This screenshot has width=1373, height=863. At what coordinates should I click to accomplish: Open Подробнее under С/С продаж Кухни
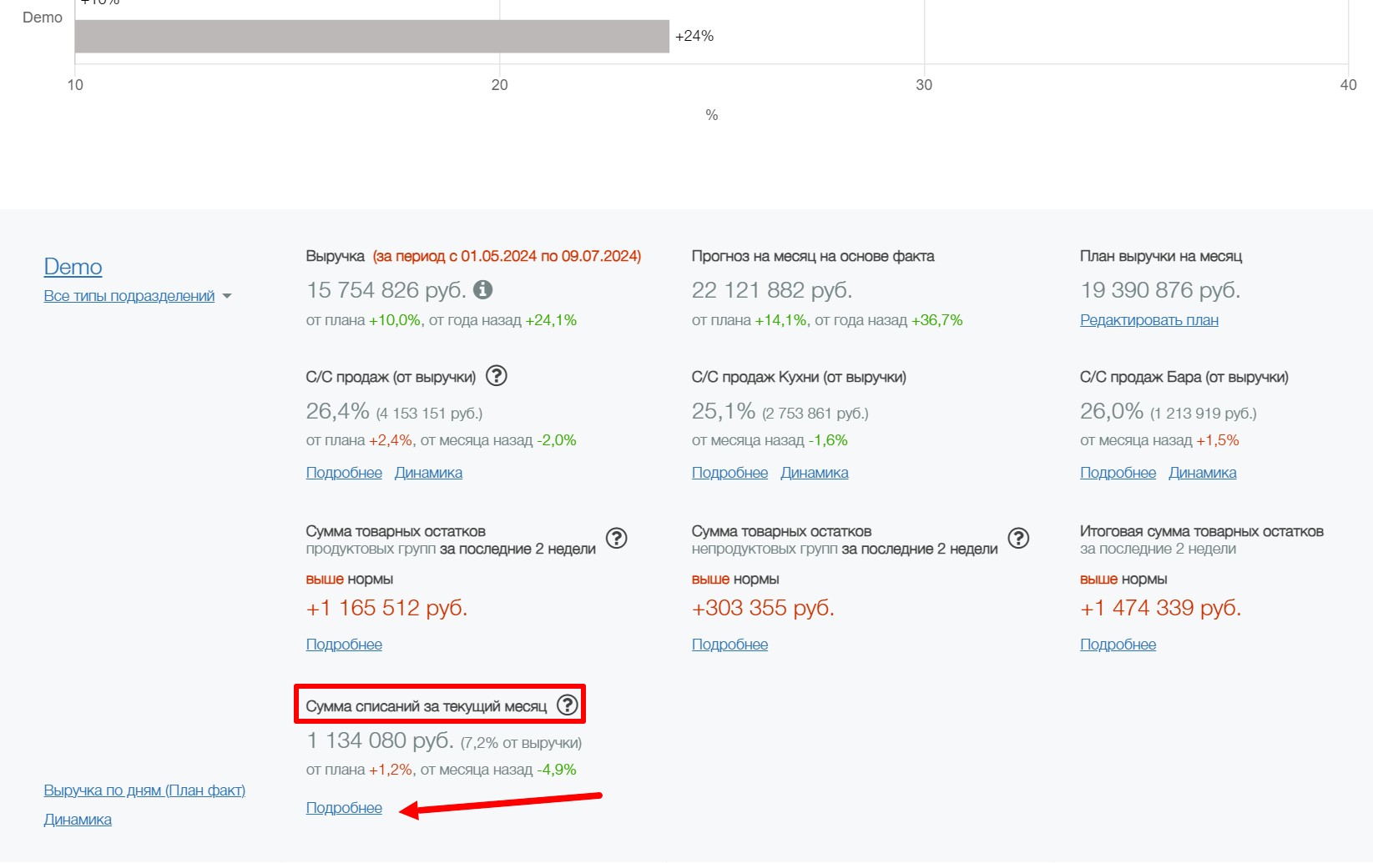tap(729, 473)
